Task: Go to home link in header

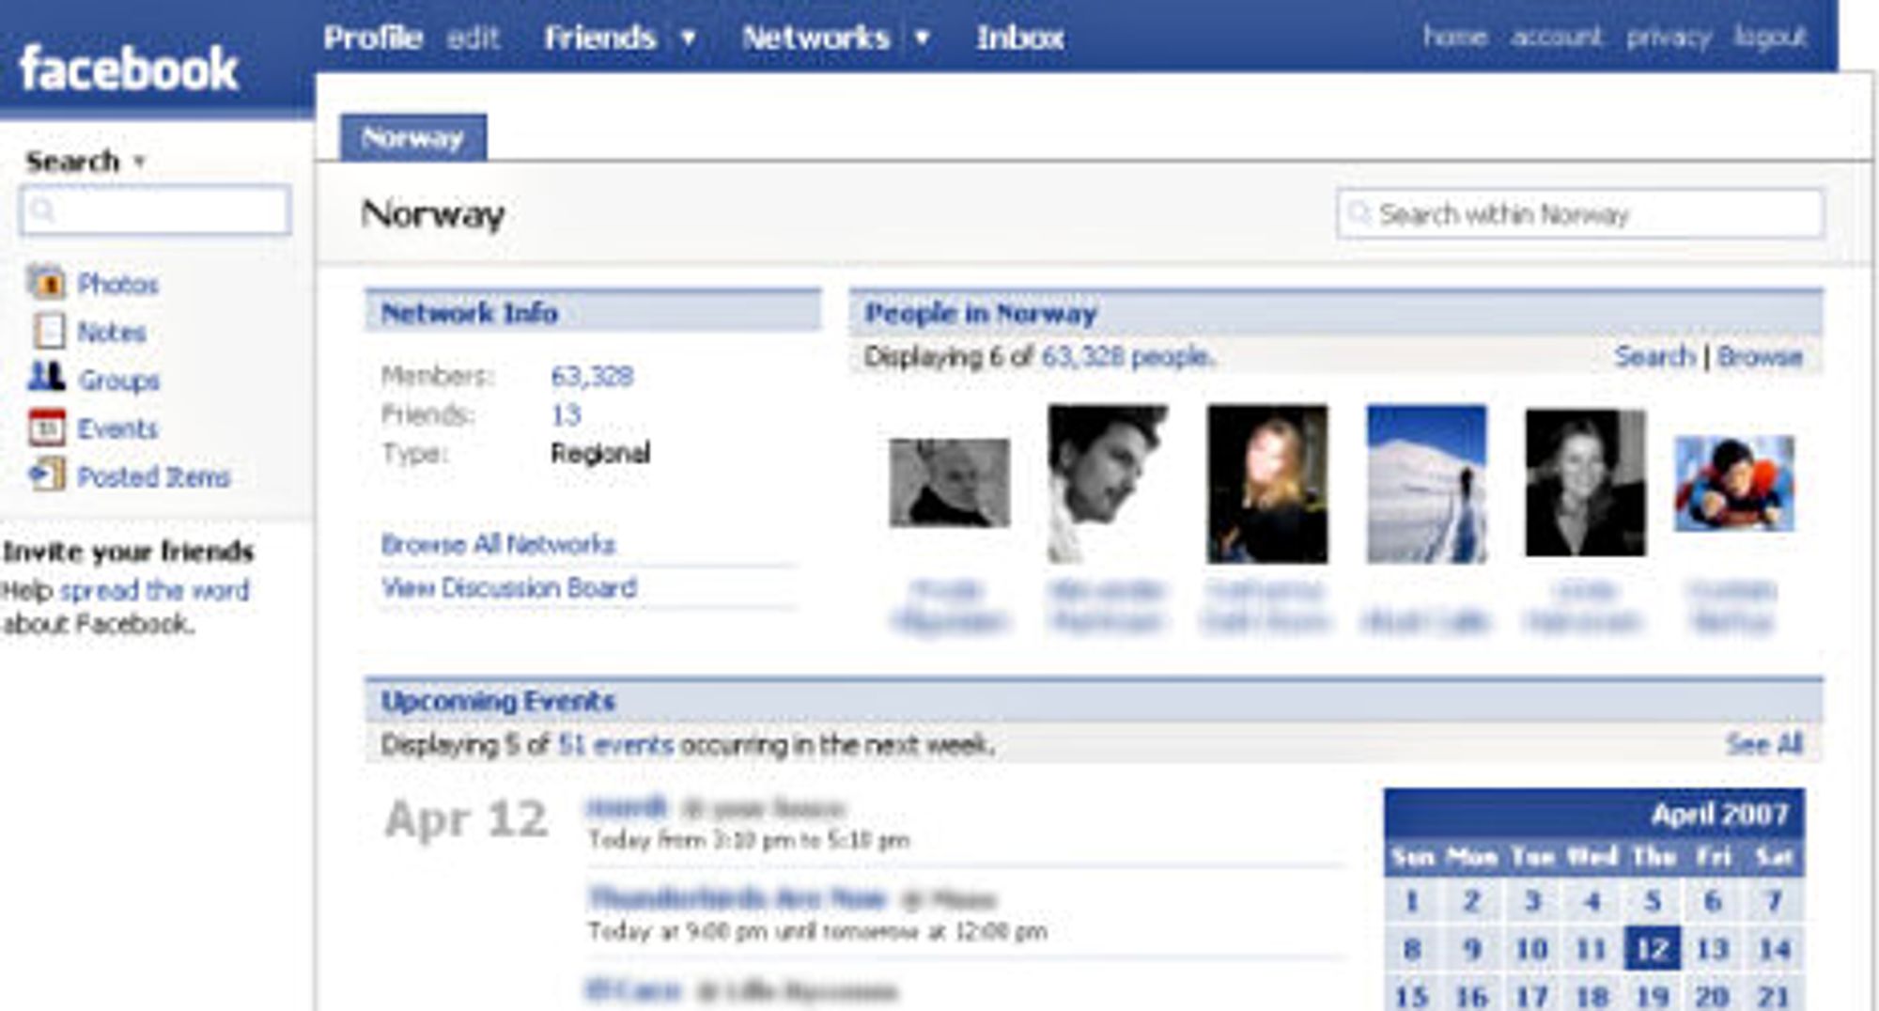Action: pyautogui.click(x=1454, y=37)
